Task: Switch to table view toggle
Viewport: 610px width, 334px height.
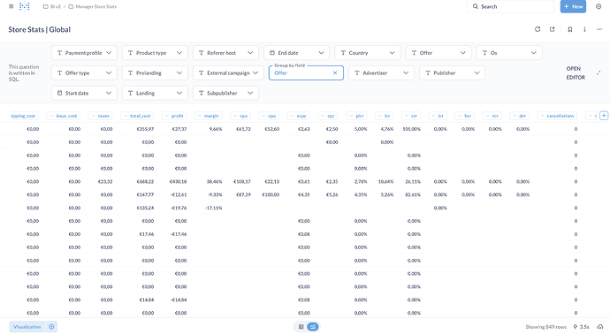Action: click(x=301, y=327)
